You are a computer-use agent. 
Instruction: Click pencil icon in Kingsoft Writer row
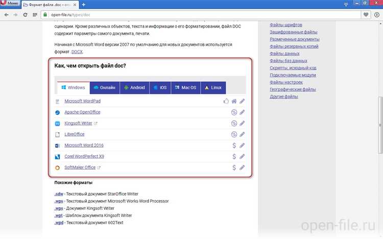pos(242,123)
